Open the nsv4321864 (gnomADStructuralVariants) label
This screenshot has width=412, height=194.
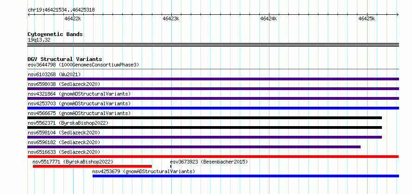point(79,94)
